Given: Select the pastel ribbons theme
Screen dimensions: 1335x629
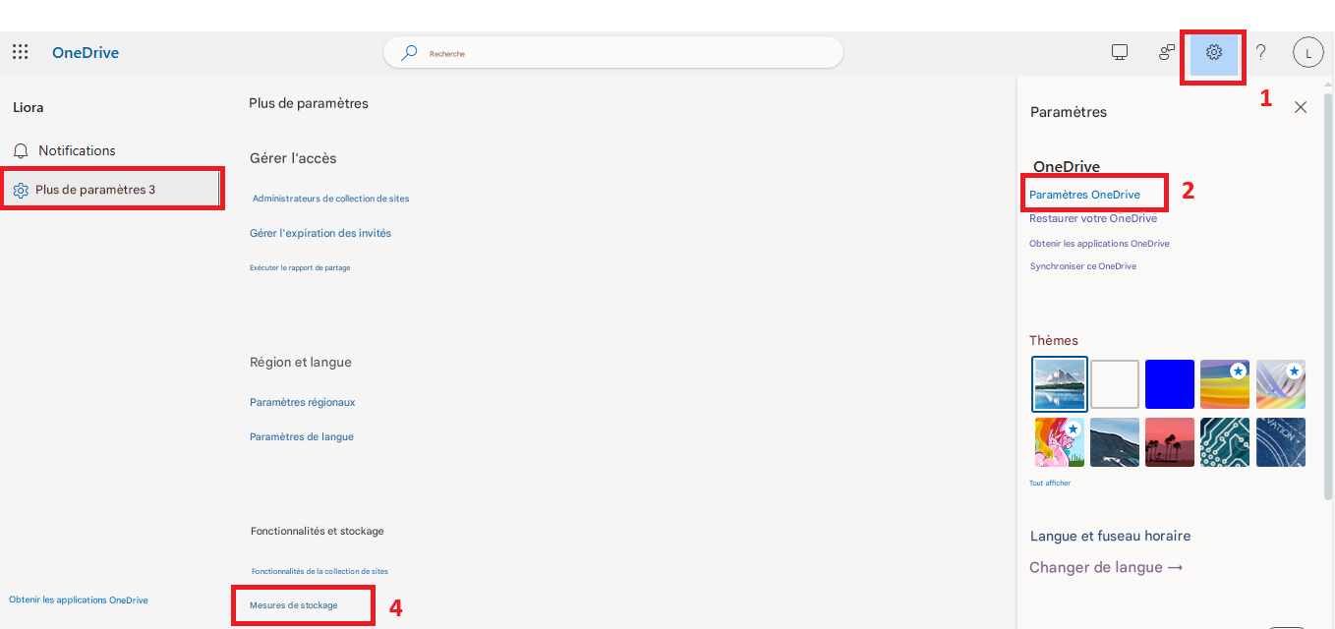Looking at the screenshot, I should [1281, 384].
